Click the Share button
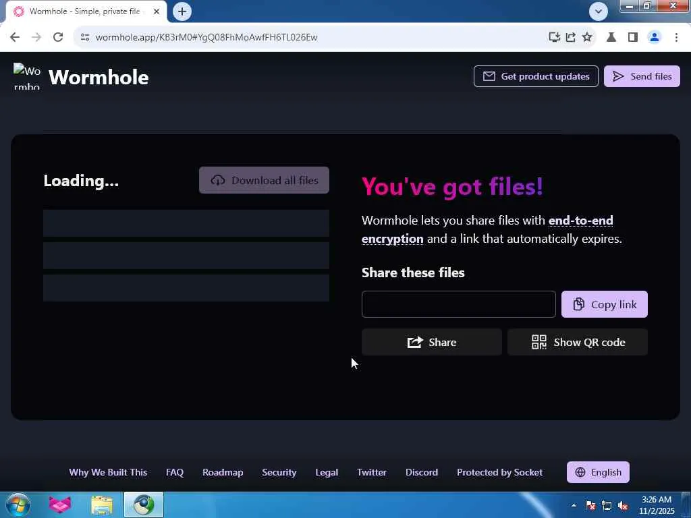The image size is (691, 518). pyautogui.click(x=431, y=342)
